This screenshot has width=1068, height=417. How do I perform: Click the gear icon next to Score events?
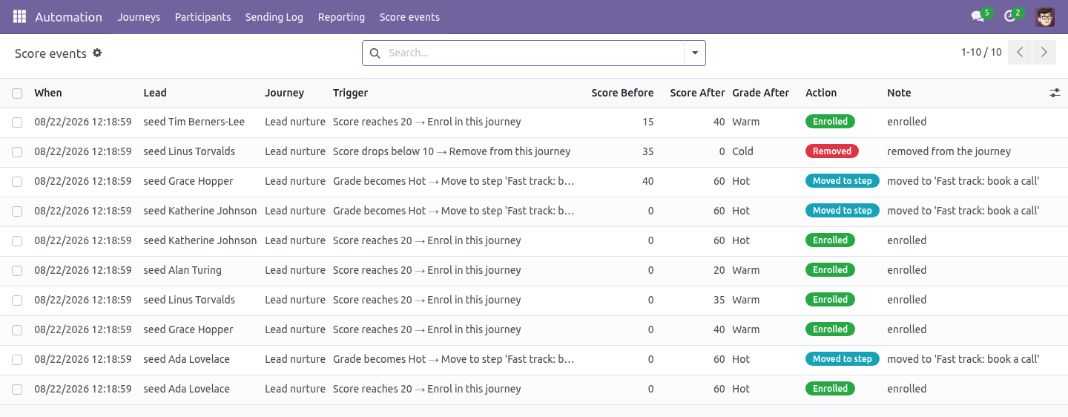[x=97, y=53]
